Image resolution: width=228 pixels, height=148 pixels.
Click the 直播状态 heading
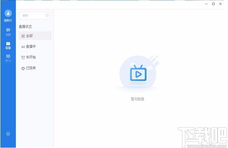click(25, 26)
